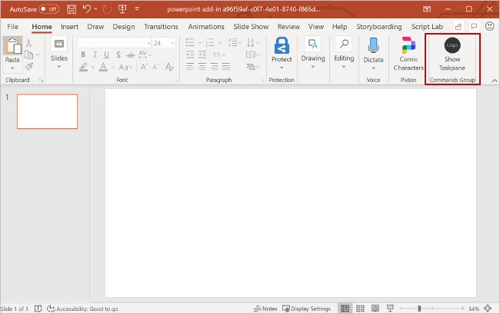Toggle Underline formatting
Screen dimensions: 500x314
[106, 55]
